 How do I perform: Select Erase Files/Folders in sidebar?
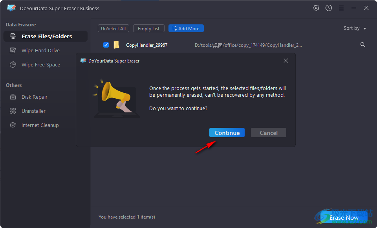point(46,36)
